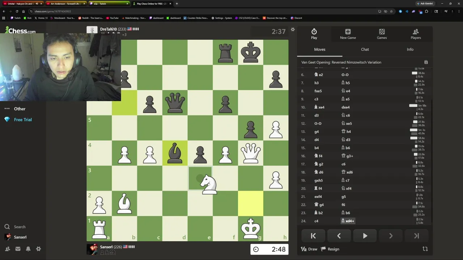The width and height of the screenshot is (463, 260).
Task: Click White's 2:48 clock
Action: (269, 249)
